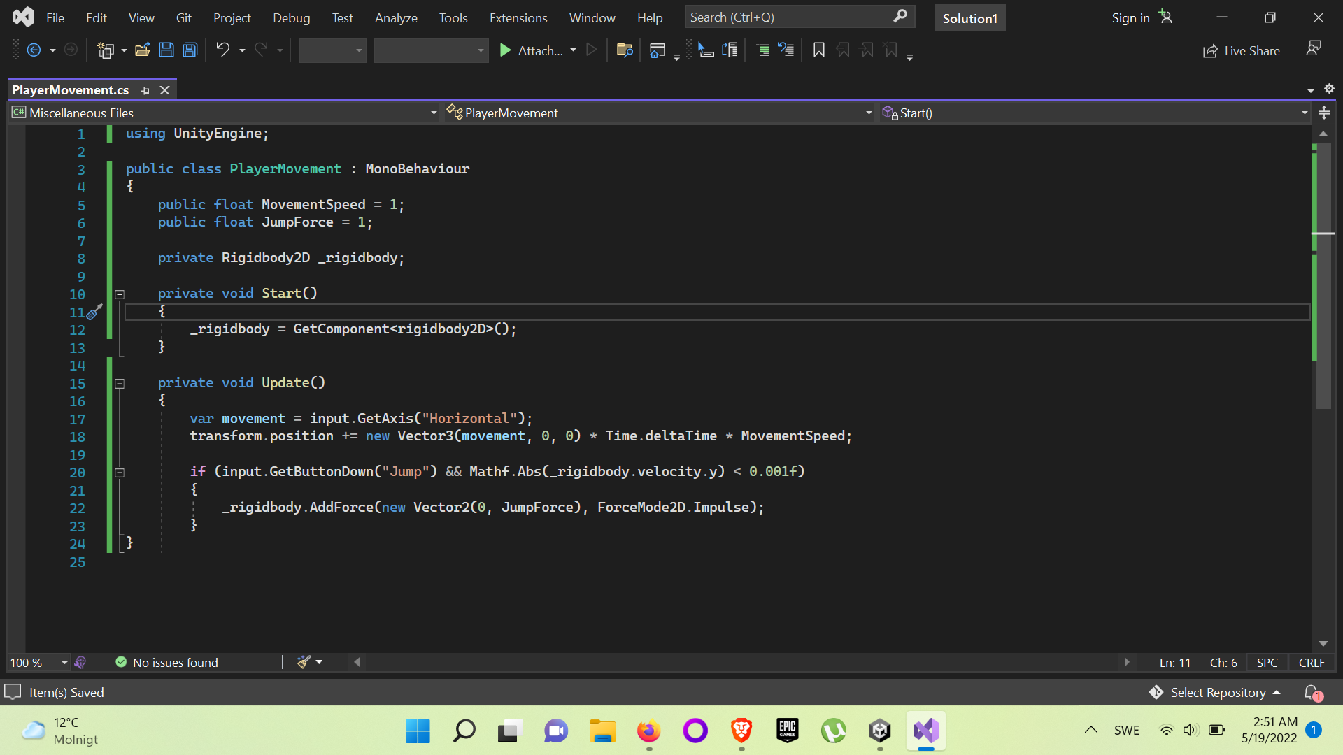Click the Save All toolbar icon

(190, 50)
